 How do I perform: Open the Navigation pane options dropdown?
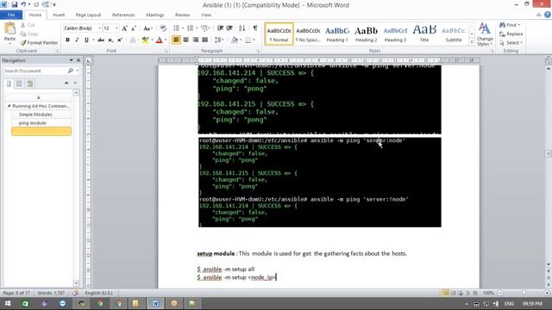point(71,60)
